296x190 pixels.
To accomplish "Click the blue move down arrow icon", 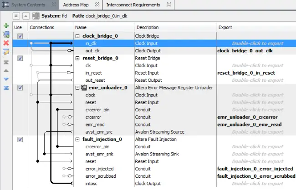I will (6, 79).
